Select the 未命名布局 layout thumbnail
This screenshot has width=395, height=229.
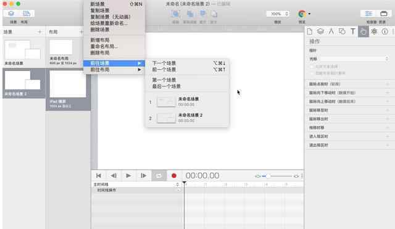coord(61,47)
